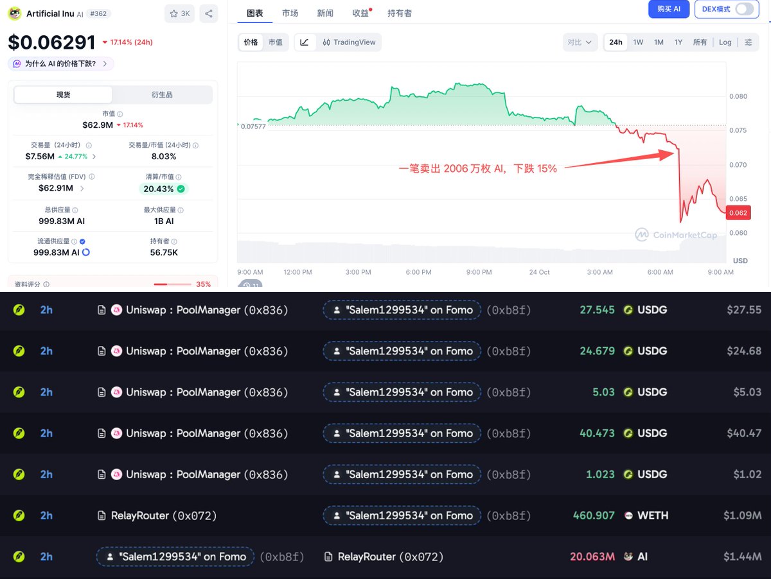Expand 交易量 details chevron next to 24.77%
This screenshot has height=579, width=771.
tap(94, 156)
